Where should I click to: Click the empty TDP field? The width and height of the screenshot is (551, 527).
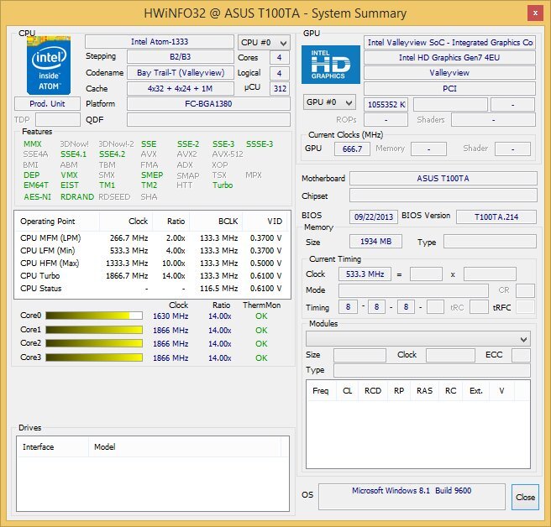[x=58, y=120]
